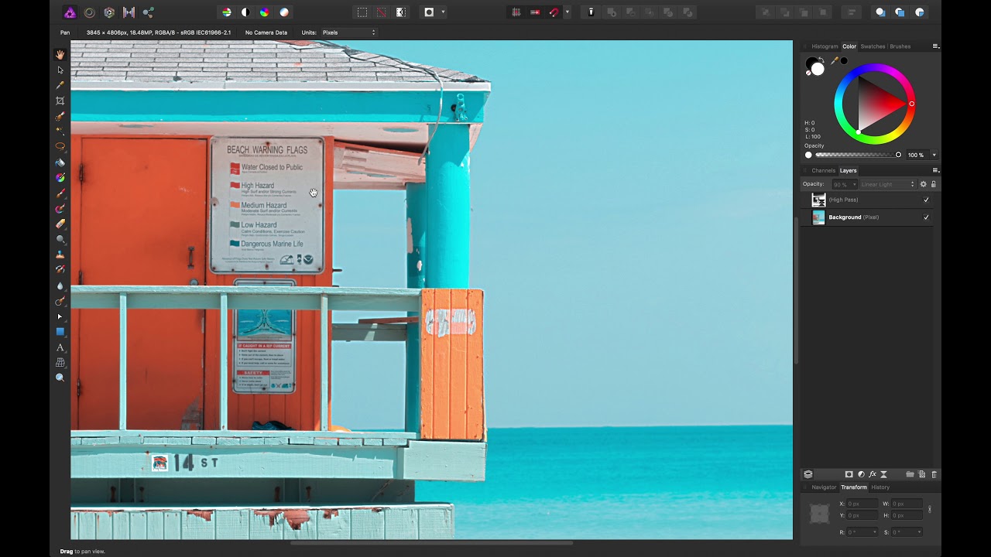Click the Deselect toolbar icon
Image resolution: width=991 pixels, height=557 pixels.
(381, 12)
